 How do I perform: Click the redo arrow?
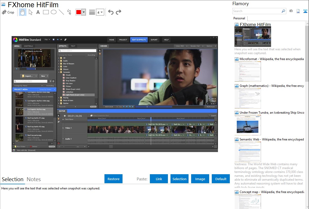(x=118, y=12)
